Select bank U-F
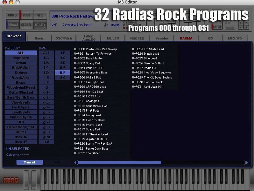Screen dimensions: 254x191 click(62, 72)
